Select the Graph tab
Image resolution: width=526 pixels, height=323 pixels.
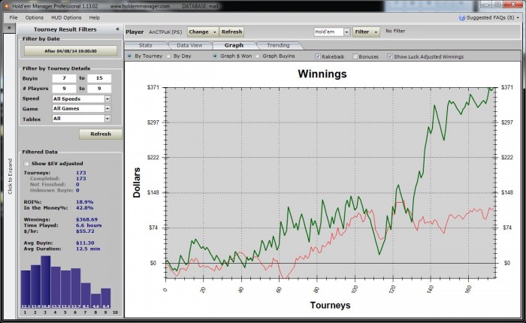click(234, 45)
